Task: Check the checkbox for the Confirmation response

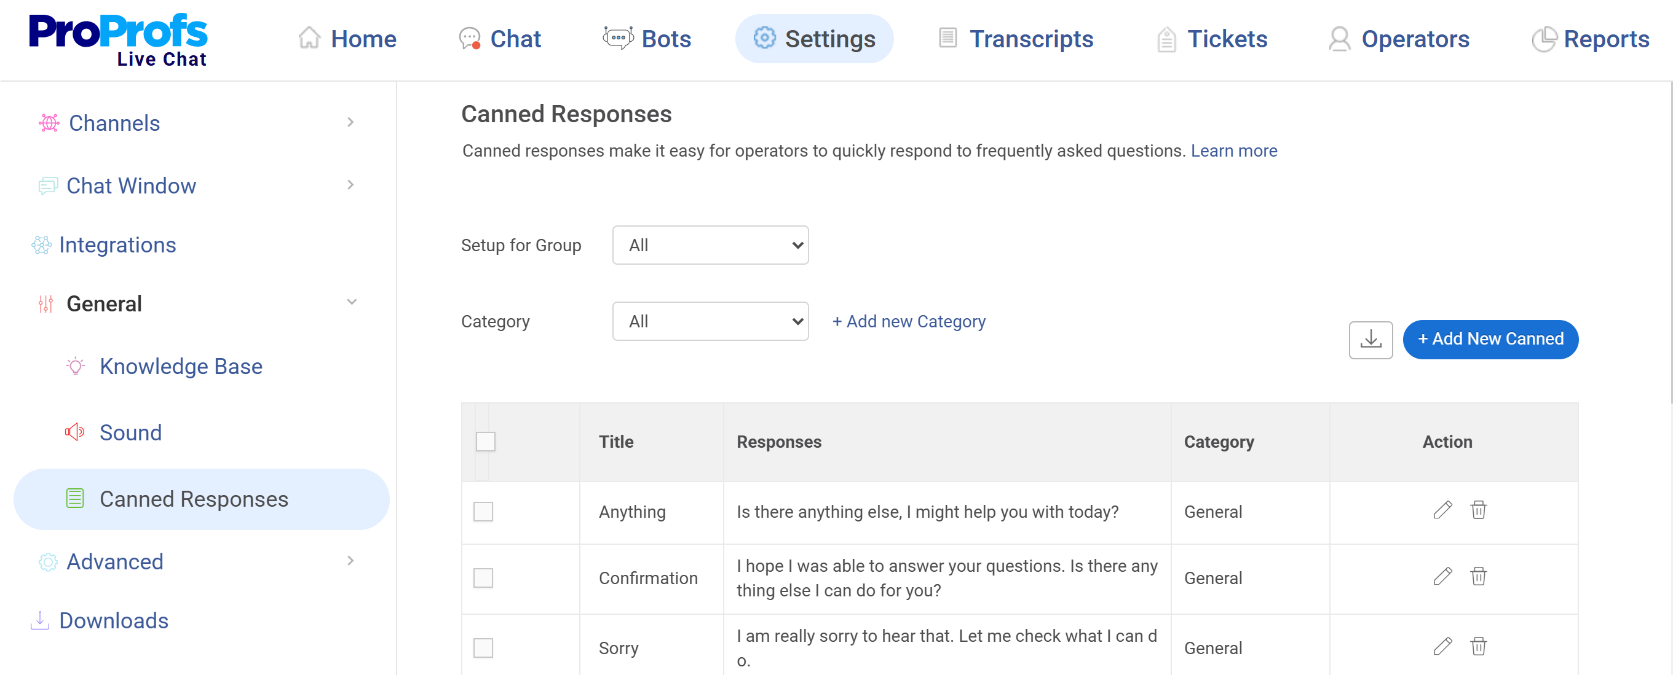Action: [483, 577]
